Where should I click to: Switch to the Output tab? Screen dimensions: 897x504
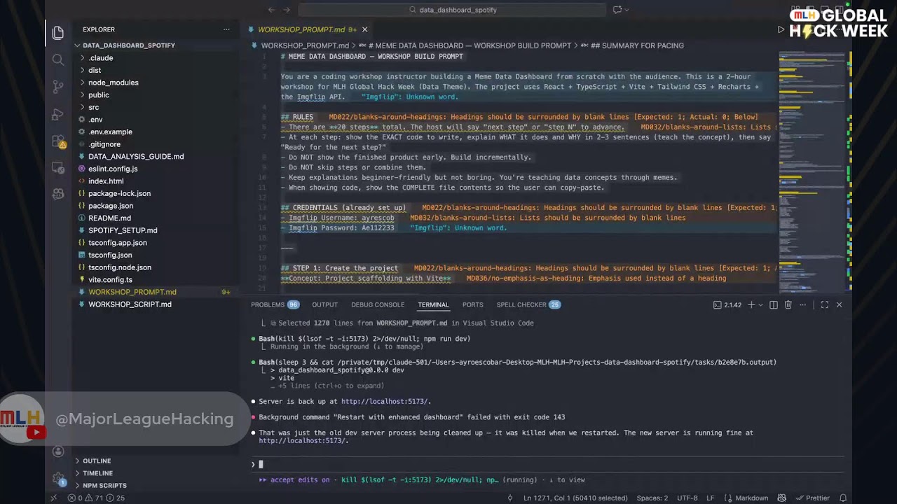[324, 304]
